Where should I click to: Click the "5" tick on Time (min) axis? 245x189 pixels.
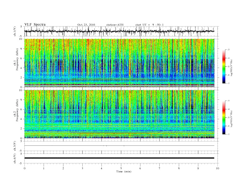[x=121, y=168]
